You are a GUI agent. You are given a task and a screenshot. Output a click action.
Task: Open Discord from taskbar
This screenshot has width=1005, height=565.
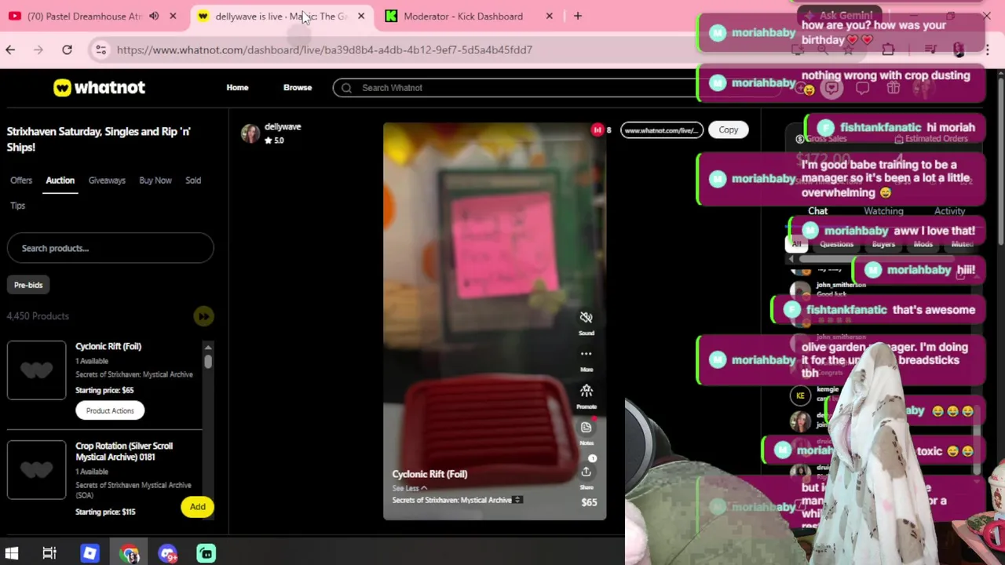coord(167,553)
